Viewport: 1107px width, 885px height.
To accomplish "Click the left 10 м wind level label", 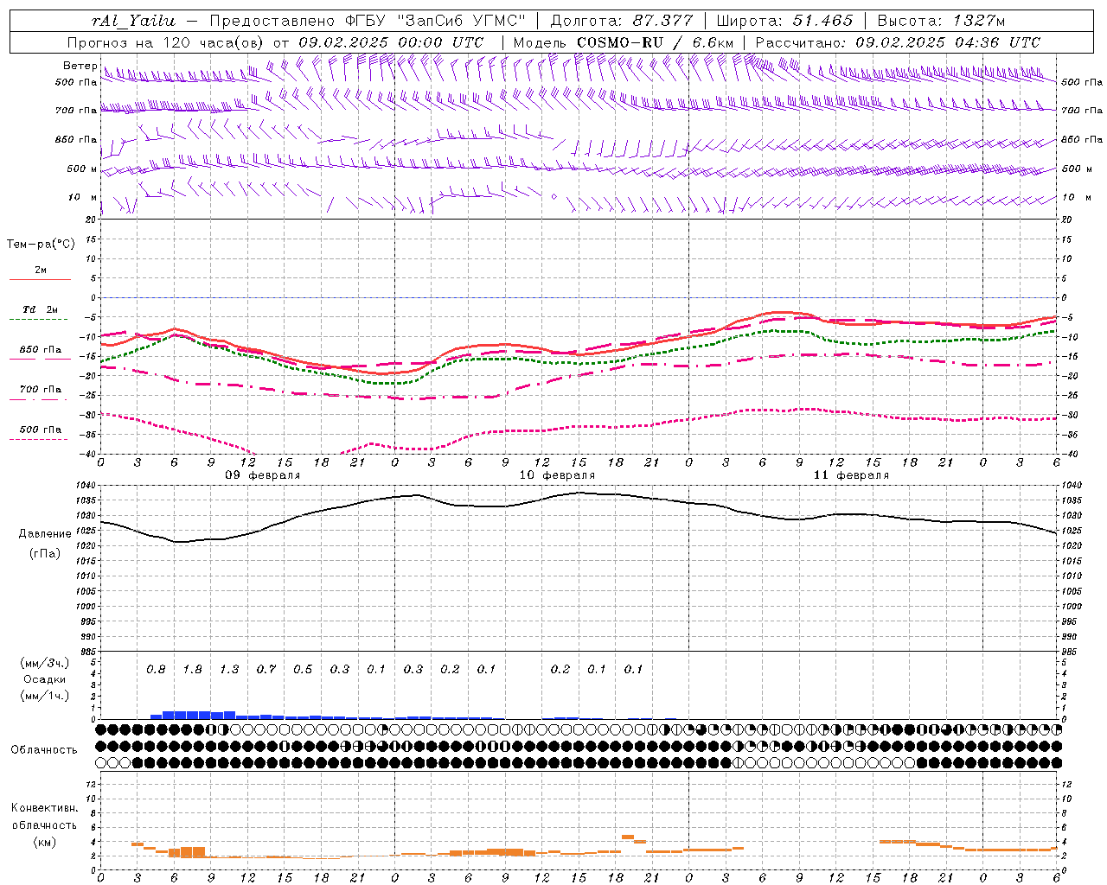I will tap(82, 197).
